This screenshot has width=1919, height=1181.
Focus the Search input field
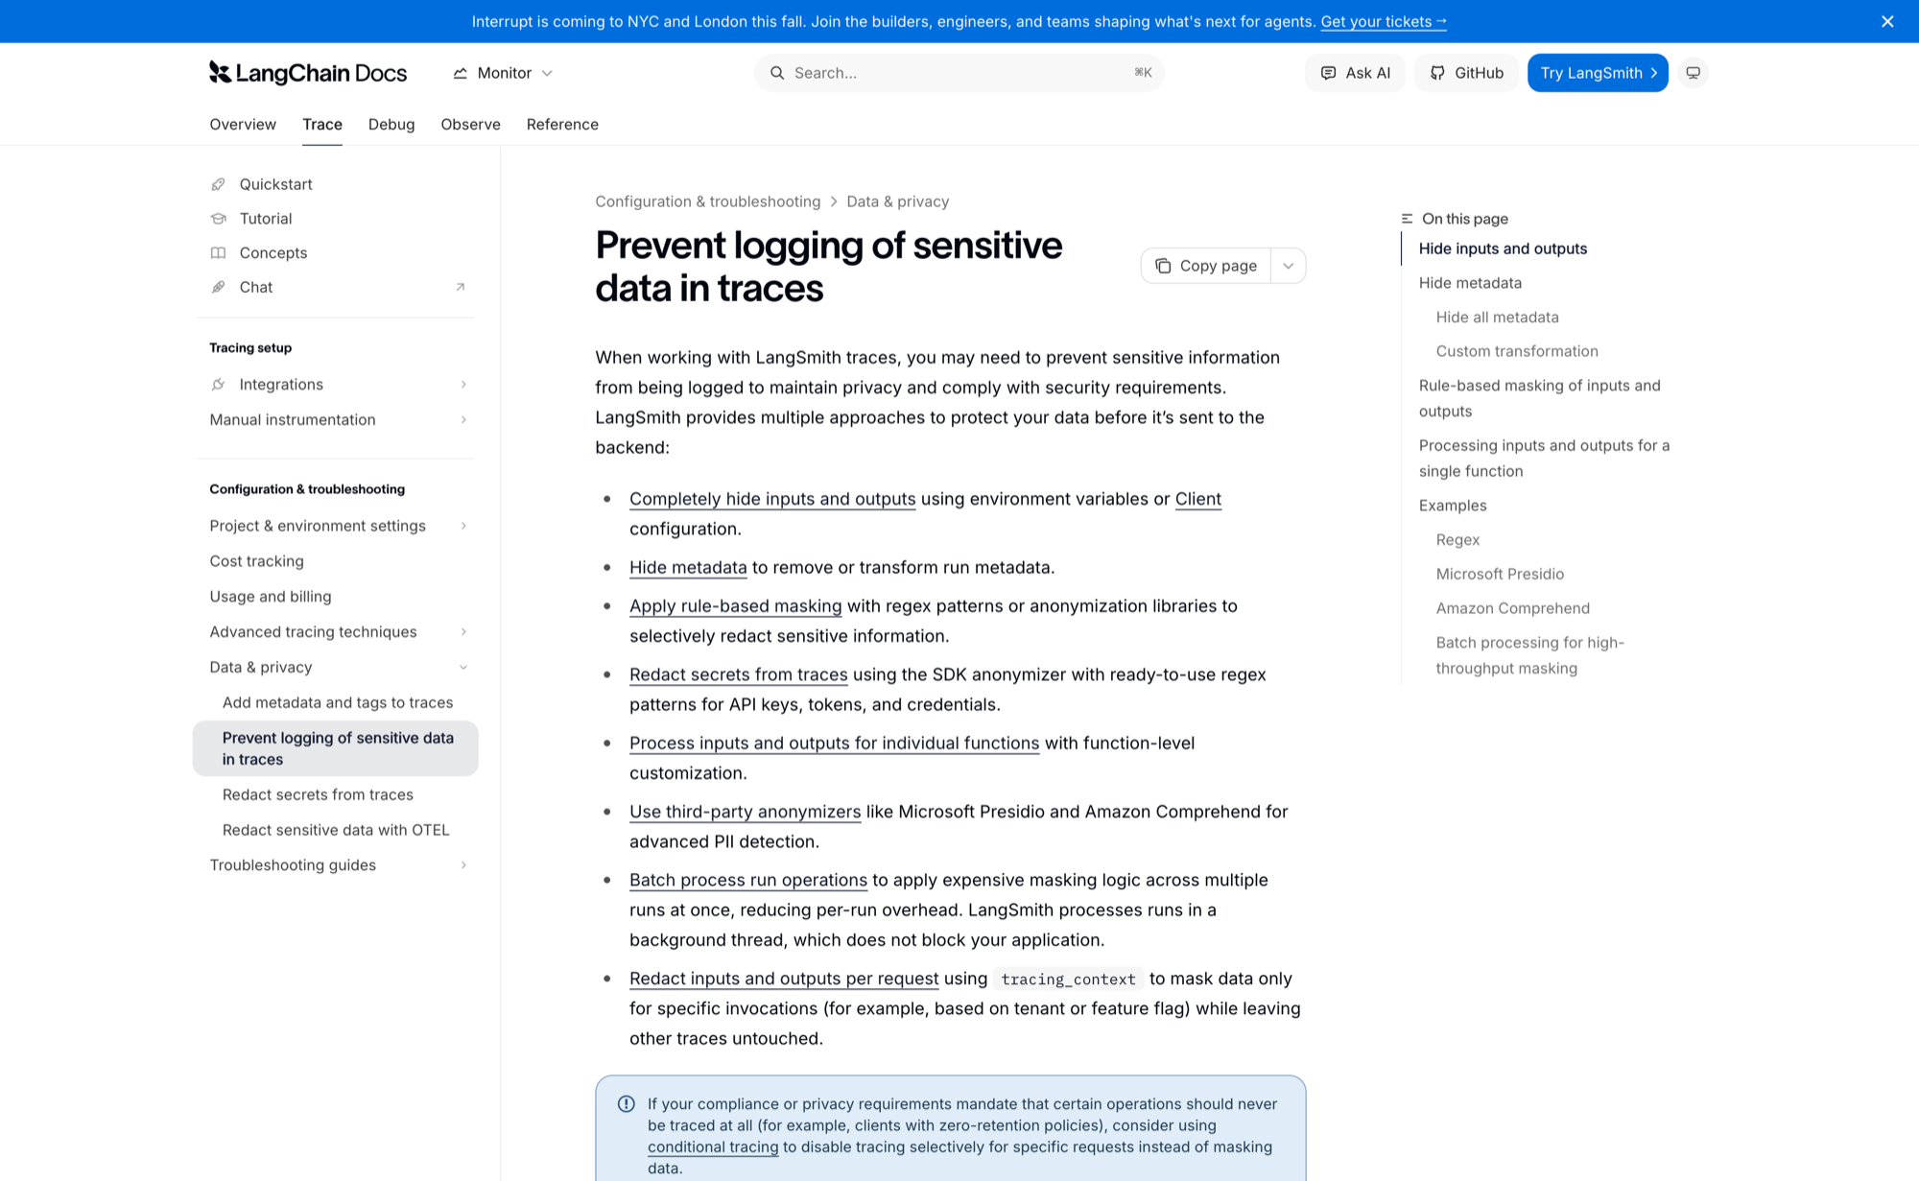959,73
